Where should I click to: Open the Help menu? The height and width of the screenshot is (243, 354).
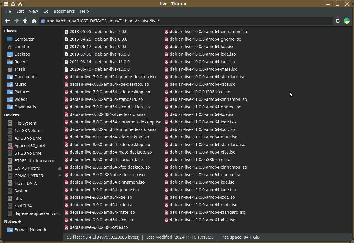(x=84, y=11)
